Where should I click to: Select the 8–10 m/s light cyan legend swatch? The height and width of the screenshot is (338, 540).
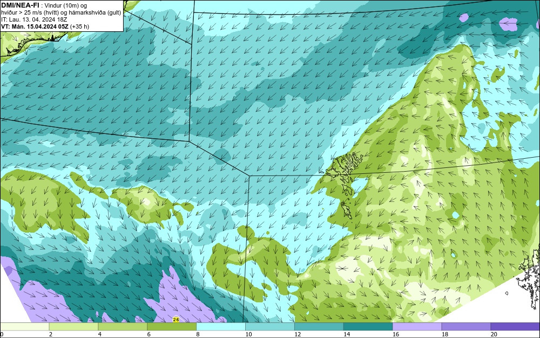point(221,327)
